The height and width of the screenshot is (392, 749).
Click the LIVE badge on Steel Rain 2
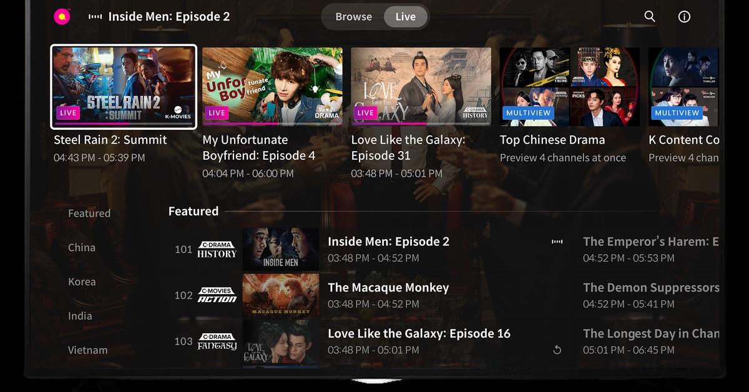68,113
